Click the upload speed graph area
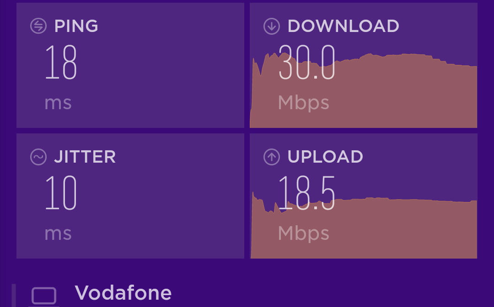Screen dimensions: 494x307 [x=364, y=225]
